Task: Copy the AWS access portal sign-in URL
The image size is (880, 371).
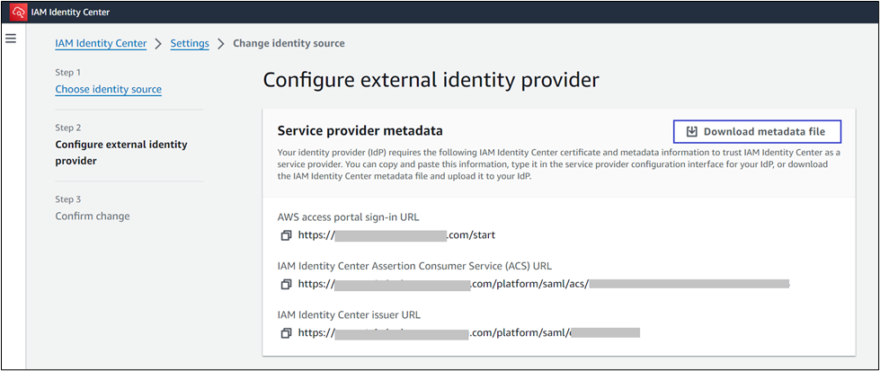Action: coord(286,235)
